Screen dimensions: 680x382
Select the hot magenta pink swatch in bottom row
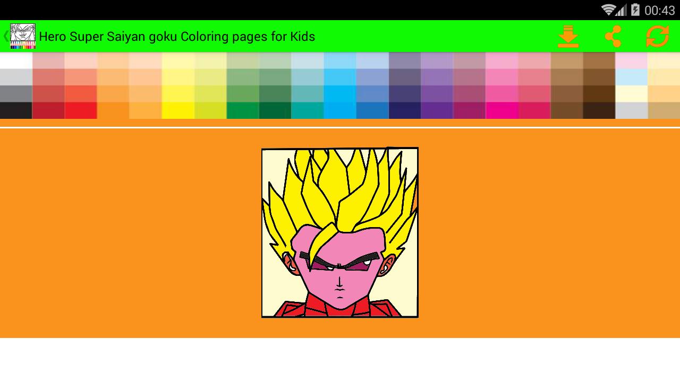click(x=502, y=110)
